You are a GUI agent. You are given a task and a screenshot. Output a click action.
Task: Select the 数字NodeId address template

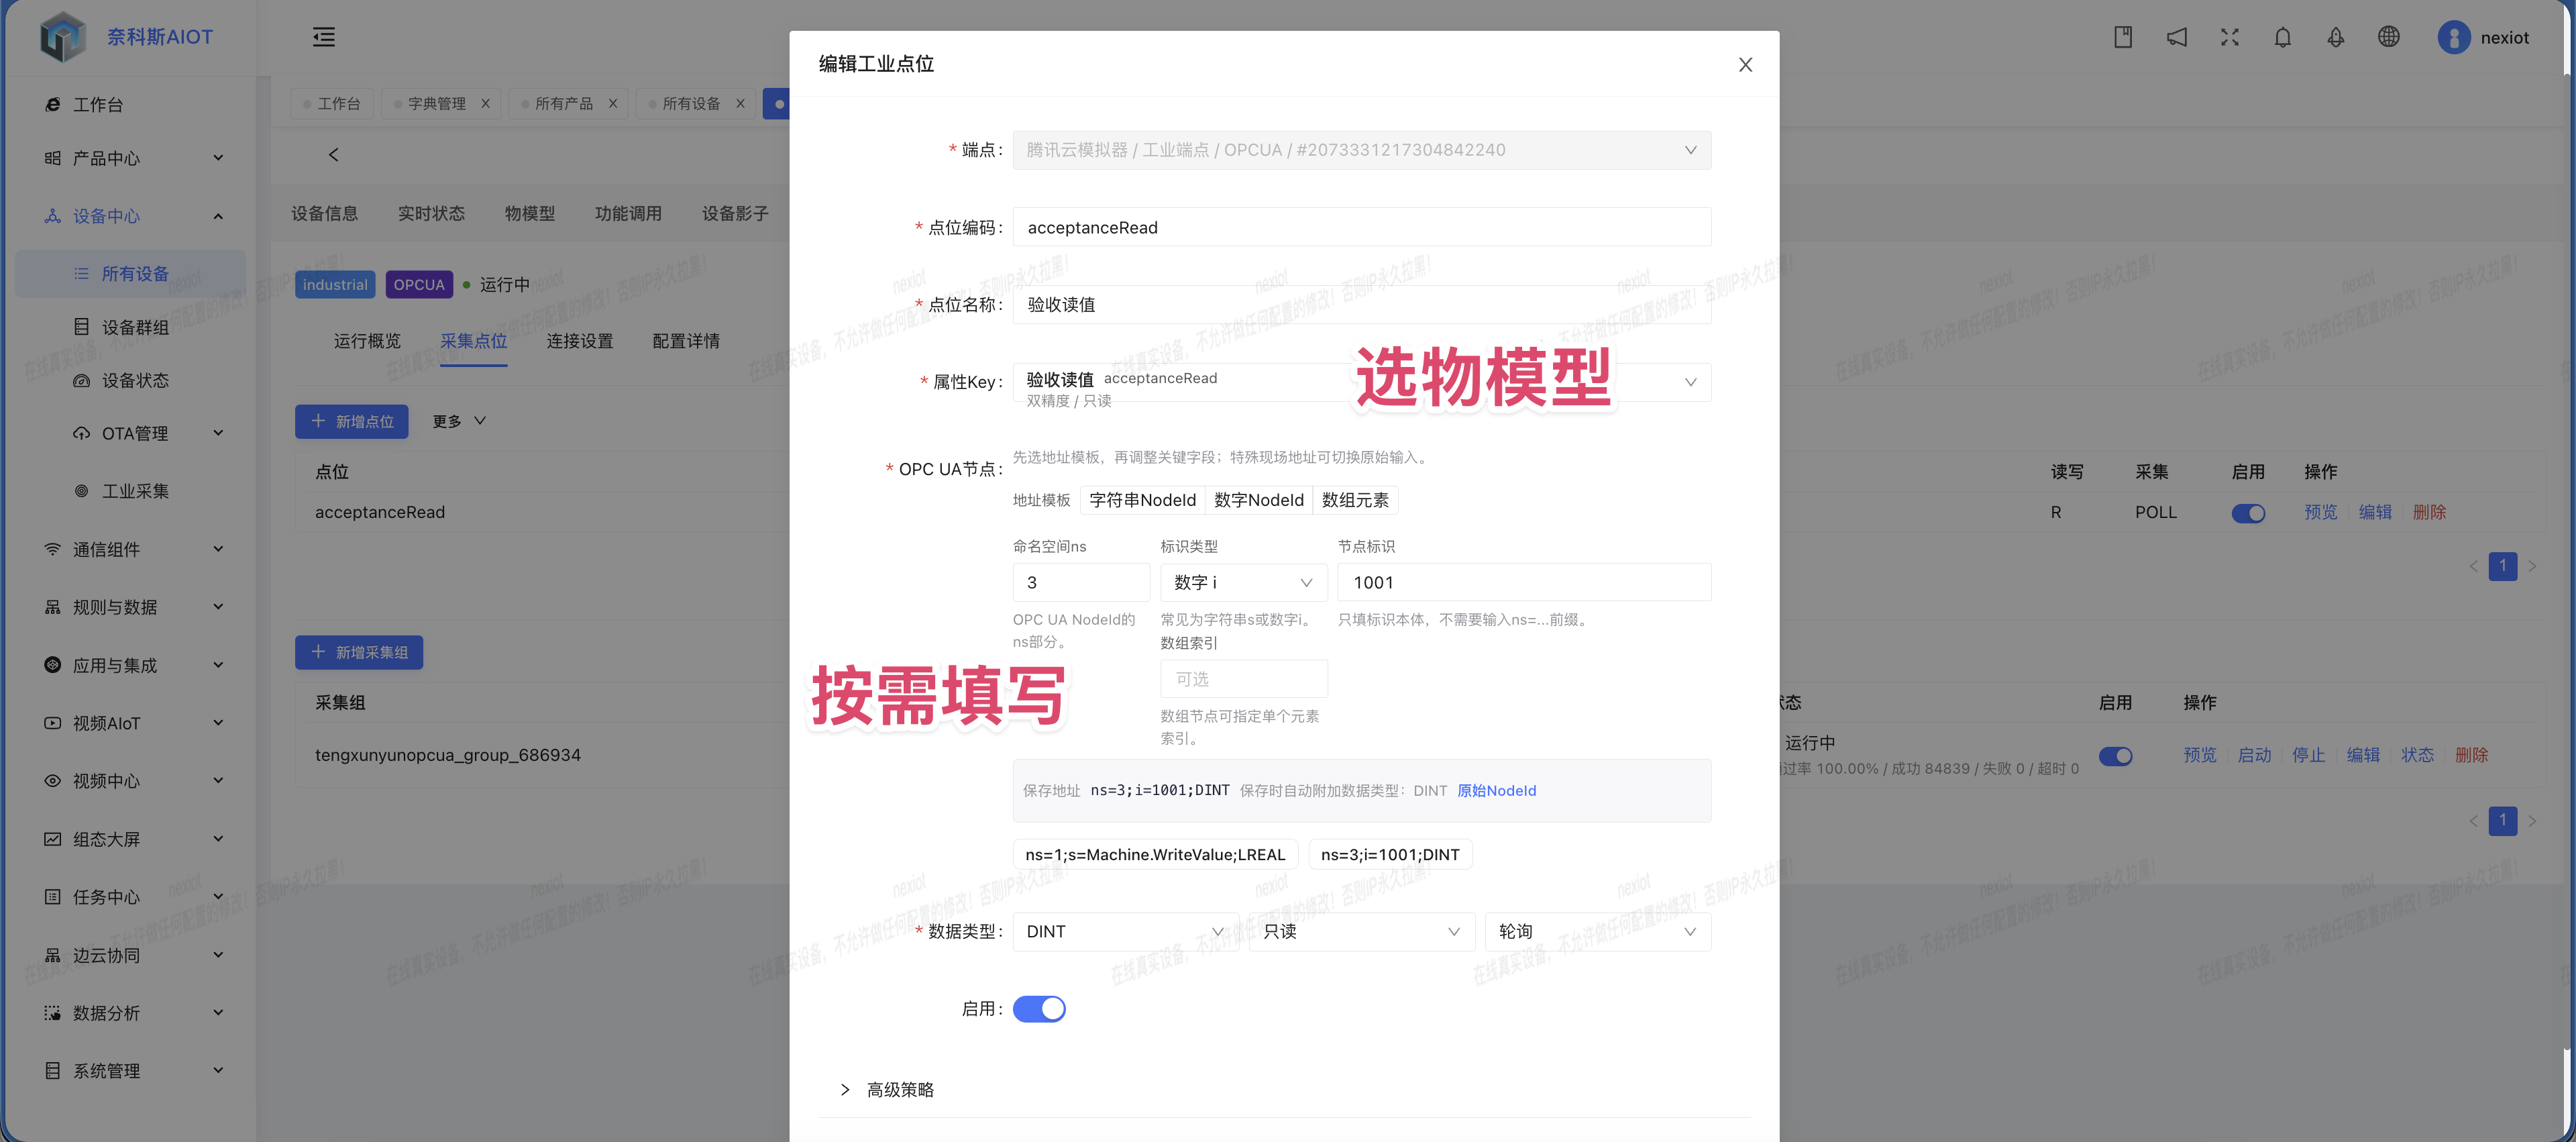[1259, 500]
